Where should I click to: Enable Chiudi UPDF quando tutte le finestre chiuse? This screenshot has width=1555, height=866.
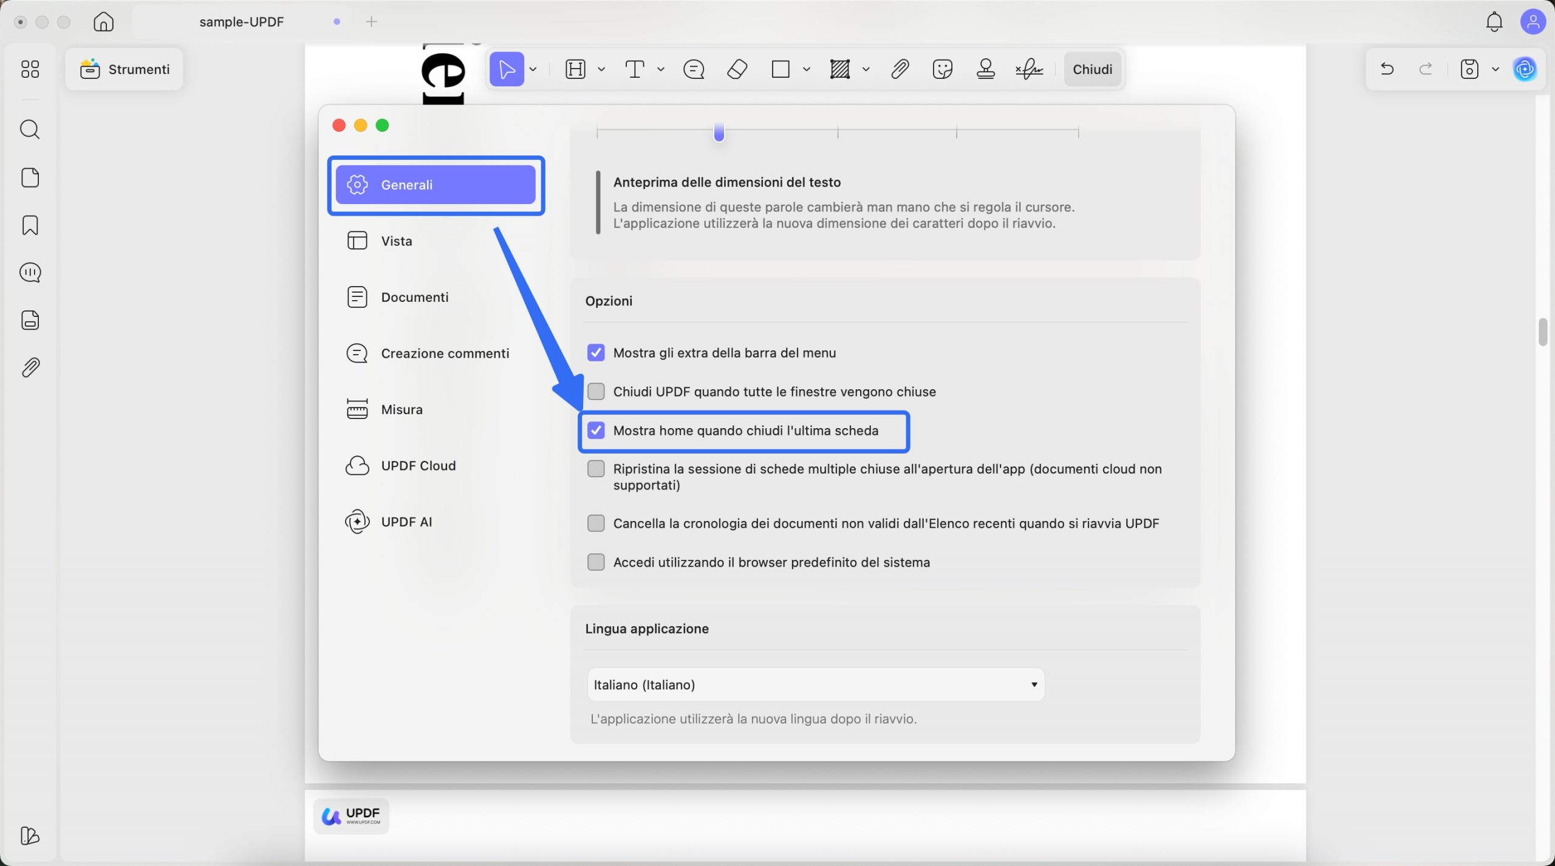(596, 392)
